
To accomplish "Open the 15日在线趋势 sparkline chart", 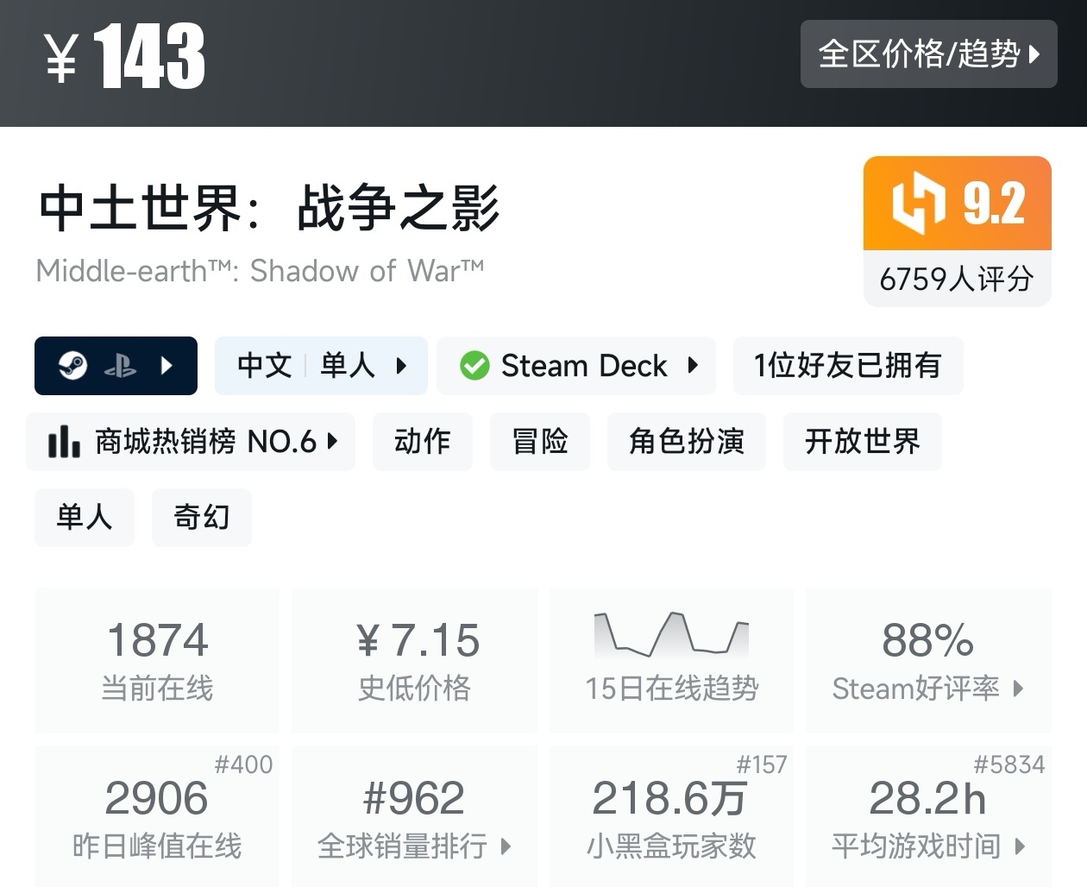I will pyautogui.click(x=672, y=634).
